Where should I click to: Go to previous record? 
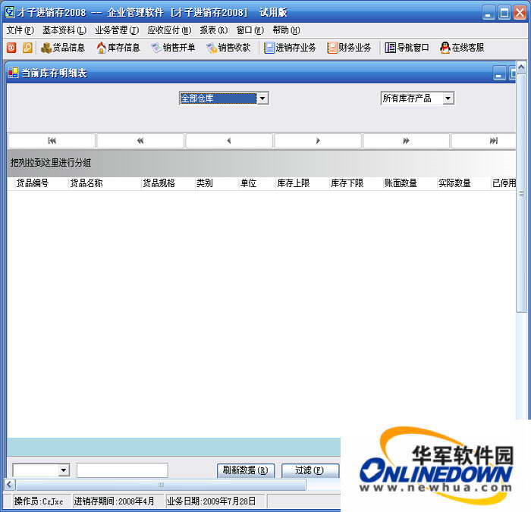pyautogui.click(x=229, y=141)
